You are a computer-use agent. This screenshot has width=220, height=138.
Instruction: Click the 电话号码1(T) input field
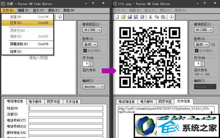click(x=66, y=120)
